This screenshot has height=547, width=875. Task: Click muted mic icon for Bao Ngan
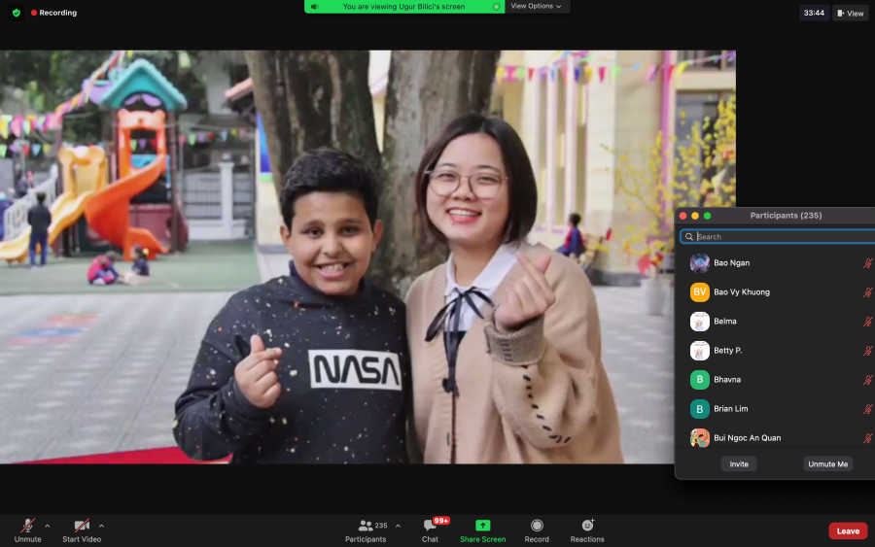click(868, 263)
